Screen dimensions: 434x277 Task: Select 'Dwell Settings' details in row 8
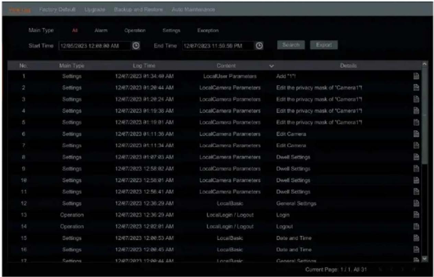tap(293, 157)
